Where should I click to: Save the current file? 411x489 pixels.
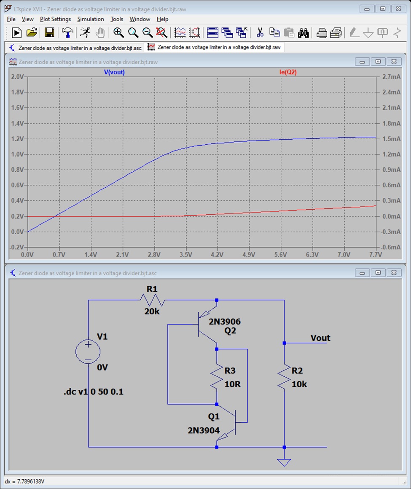pyautogui.click(x=49, y=33)
